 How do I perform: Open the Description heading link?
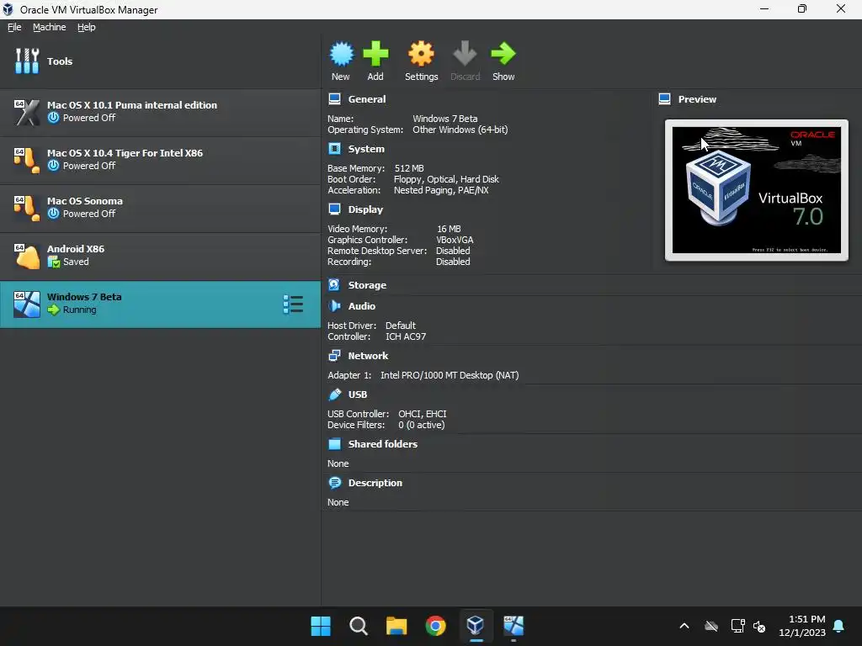pos(375,482)
